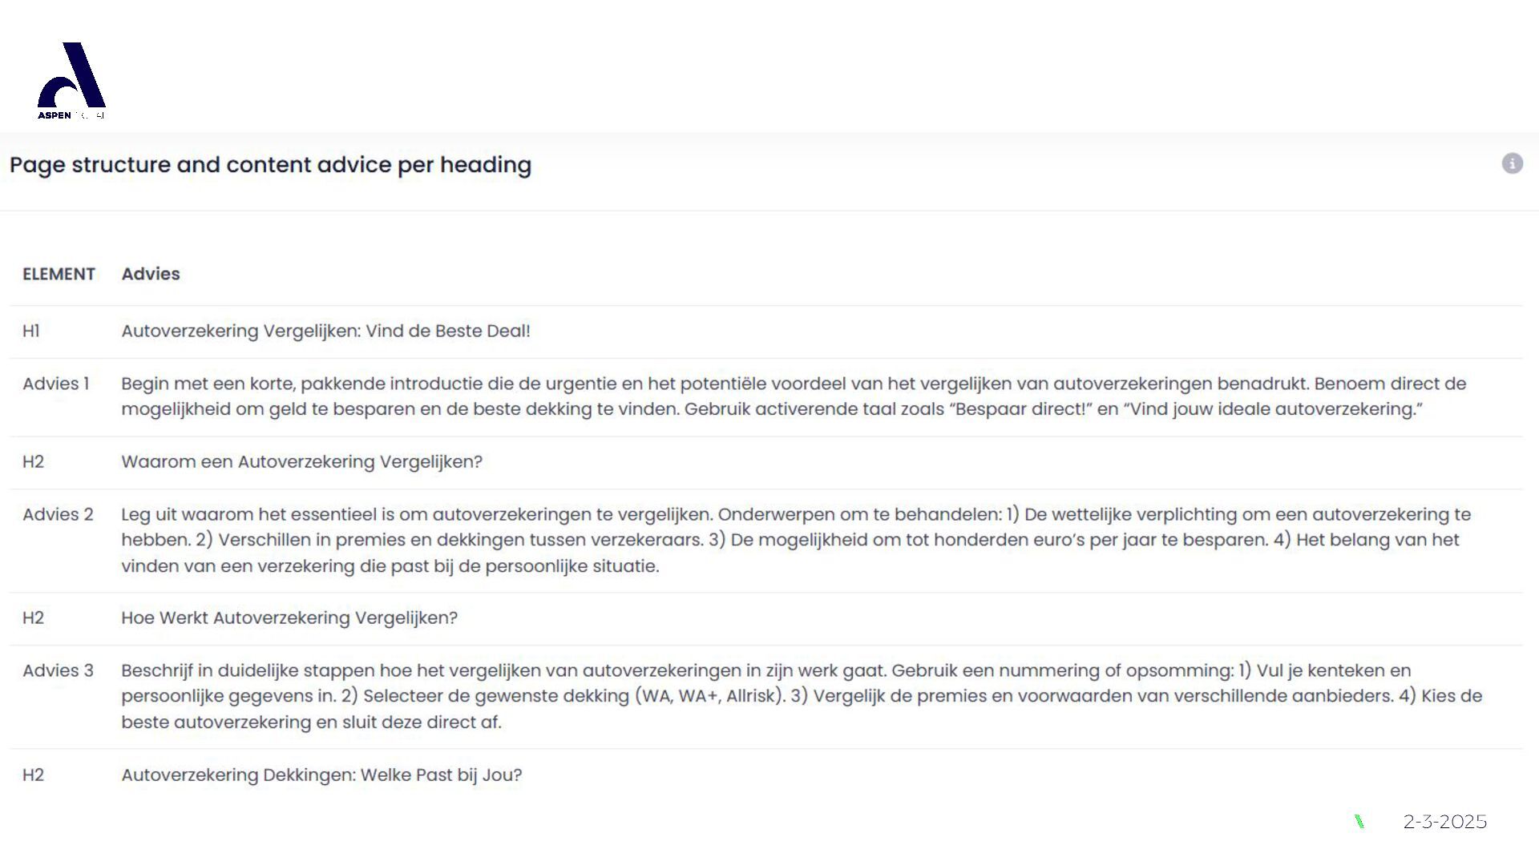Select the H1 element label

point(31,331)
